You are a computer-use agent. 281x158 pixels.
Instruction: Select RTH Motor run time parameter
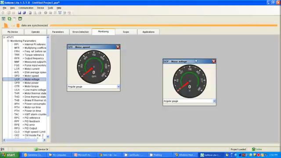click(27, 107)
